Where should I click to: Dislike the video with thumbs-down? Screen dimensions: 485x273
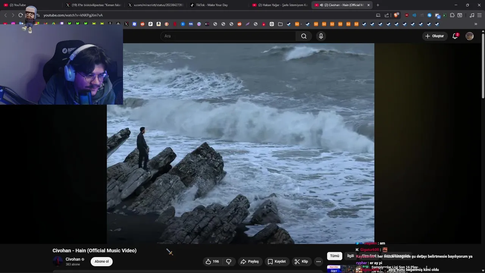(x=229, y=262)
